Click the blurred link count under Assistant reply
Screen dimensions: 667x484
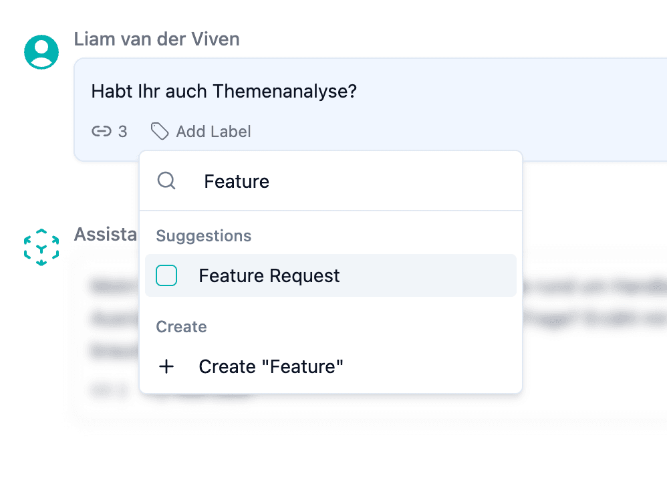(104, 388)
